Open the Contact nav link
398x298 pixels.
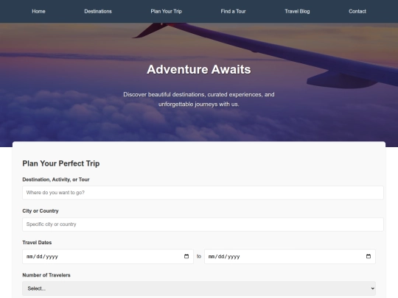pos(357,11)
